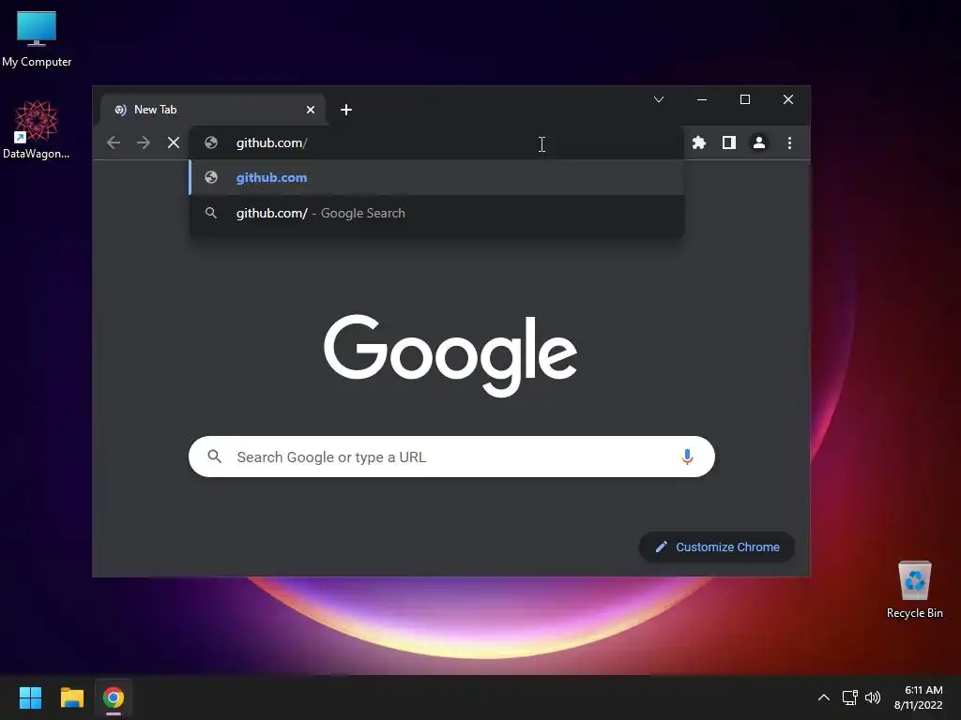Click the volume speaker tray icon
This screenshot has width=961, height=720.
pyautogui.click(x=873, y=697)
